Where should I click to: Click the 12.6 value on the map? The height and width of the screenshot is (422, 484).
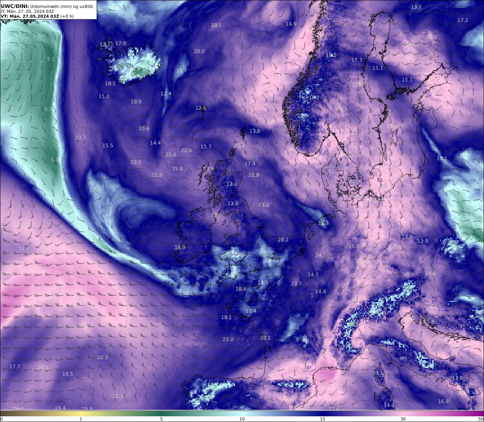coord(201,108)
